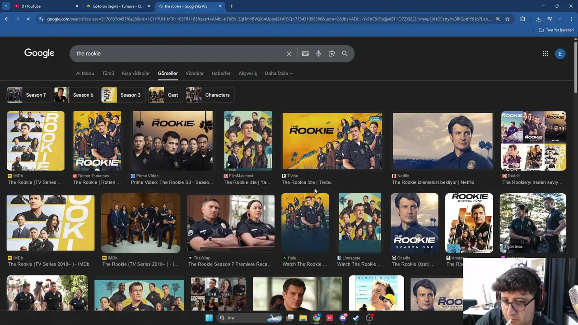Screen dimensions: 578x325
Task: Open the Kısa videolar tab
Action: pos(136,73)
